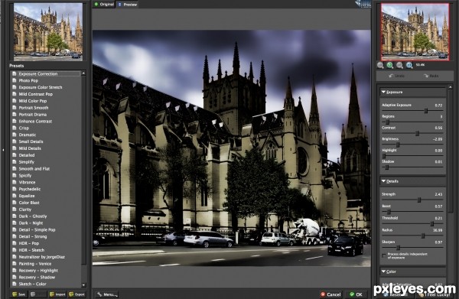This screenshot has height=299, width=459.
Task: Click the Exposure Correction preset icon
Action: pyautogui.click(x=14, y=73)
